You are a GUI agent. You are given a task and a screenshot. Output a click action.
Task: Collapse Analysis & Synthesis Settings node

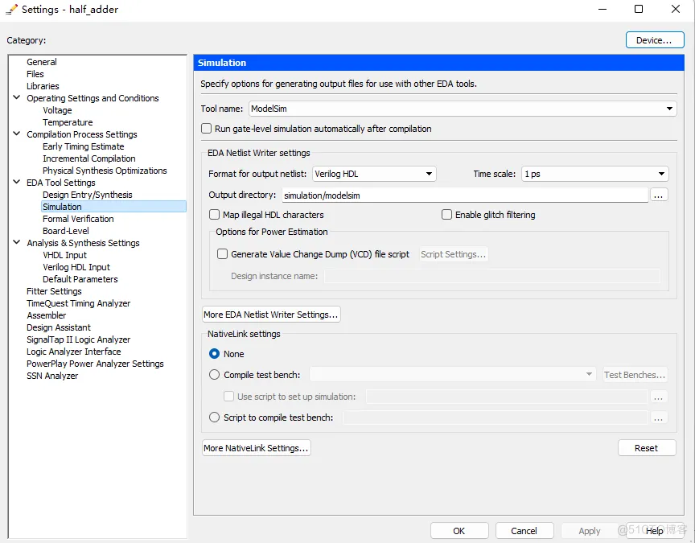[x=17, y=242]
